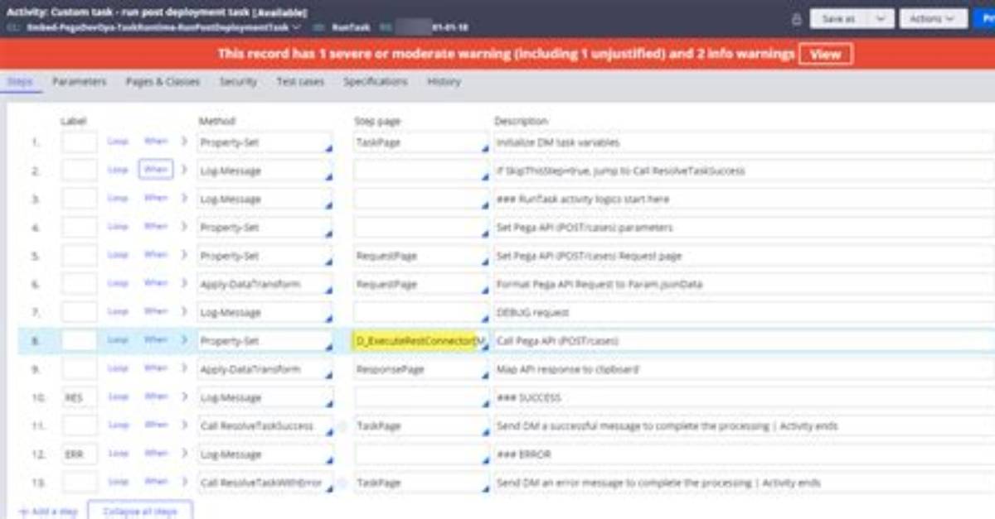Go to the Test cases tab
Screen dimensions: 995x519
click(x=300, y=82)
